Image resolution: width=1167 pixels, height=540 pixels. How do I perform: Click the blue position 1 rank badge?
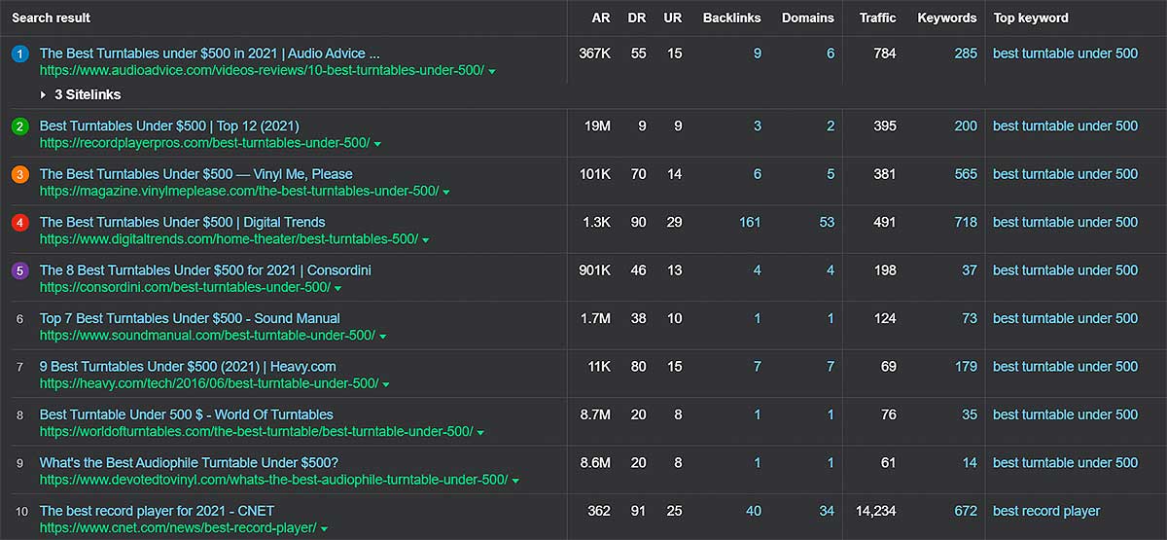19,54
